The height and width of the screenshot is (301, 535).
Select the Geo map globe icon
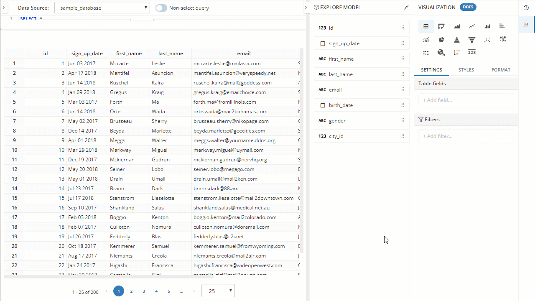(441, 53)
